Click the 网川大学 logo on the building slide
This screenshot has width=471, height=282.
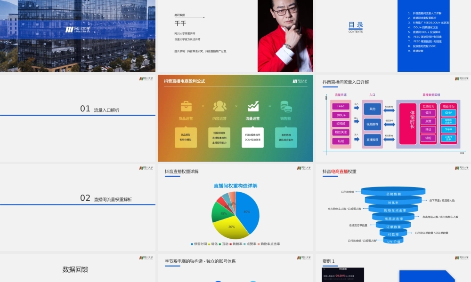pyautogui.click(x=78, y=29)
